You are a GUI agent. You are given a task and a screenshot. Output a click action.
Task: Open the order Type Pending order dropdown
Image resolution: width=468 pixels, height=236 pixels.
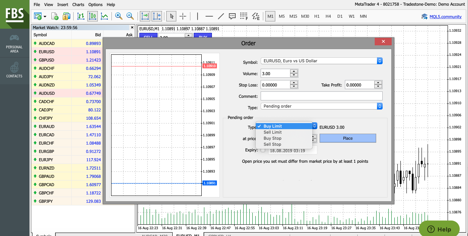pos(321,106)
